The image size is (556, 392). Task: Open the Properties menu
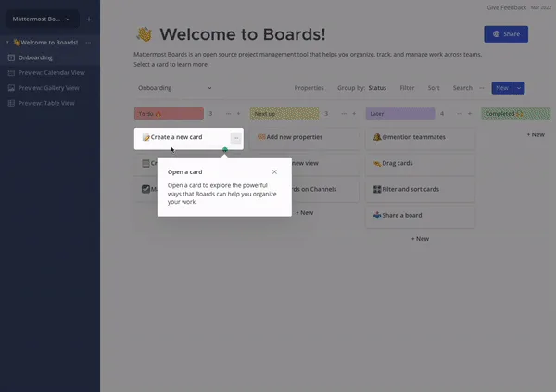(x=309, y=88)
